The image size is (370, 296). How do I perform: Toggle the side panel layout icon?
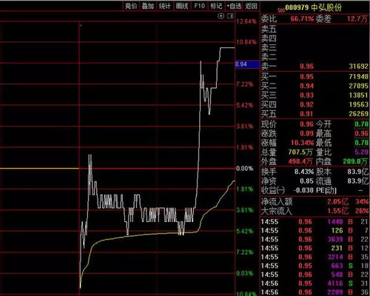coord(230,16)
